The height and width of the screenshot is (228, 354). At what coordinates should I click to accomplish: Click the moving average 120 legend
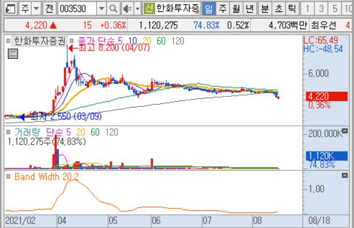click(178, 41)
